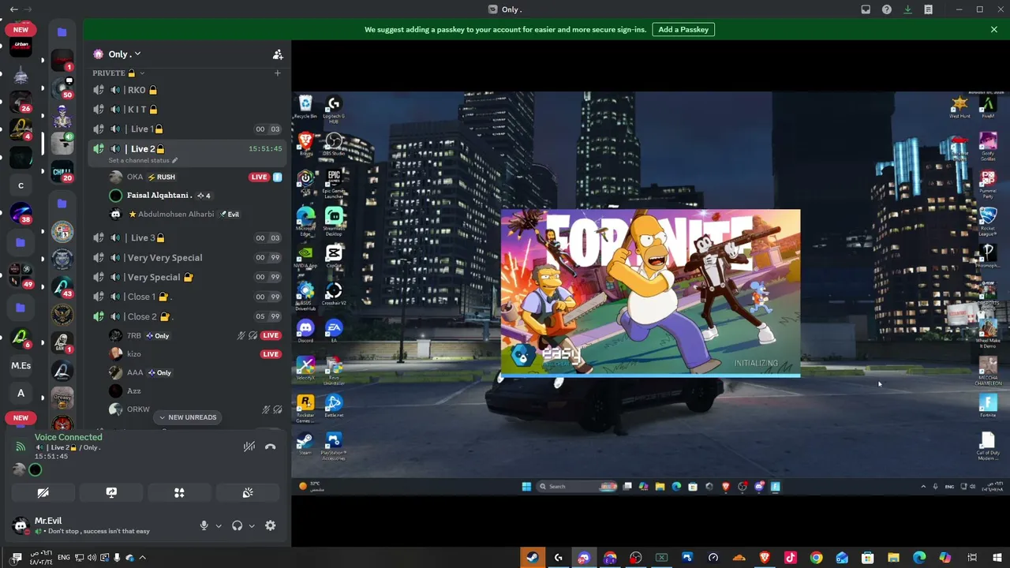Open the server labeled A in sidebar
The image size is (1010, 568).
pos(21,393)
